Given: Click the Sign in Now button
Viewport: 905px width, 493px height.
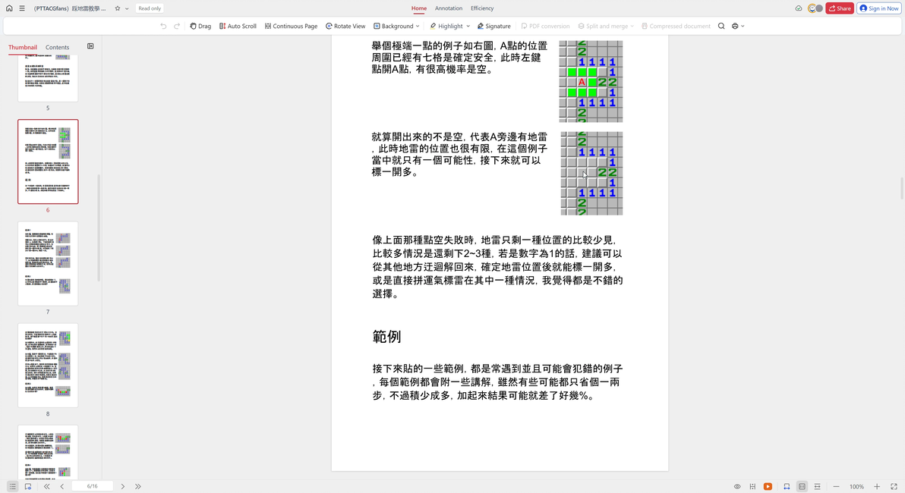Looking at the screenshot, I should [879, 8].
